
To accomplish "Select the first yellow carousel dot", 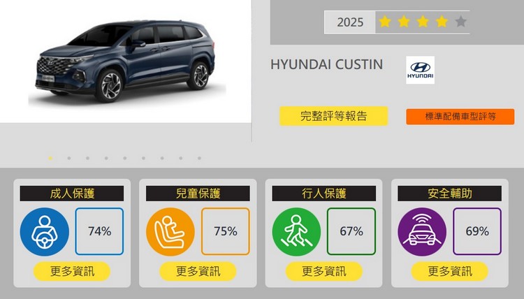I will pos(50,158).
